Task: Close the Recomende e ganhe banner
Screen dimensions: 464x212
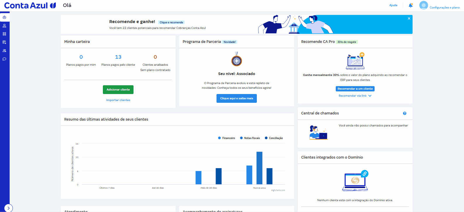Action: click(409, 18)
